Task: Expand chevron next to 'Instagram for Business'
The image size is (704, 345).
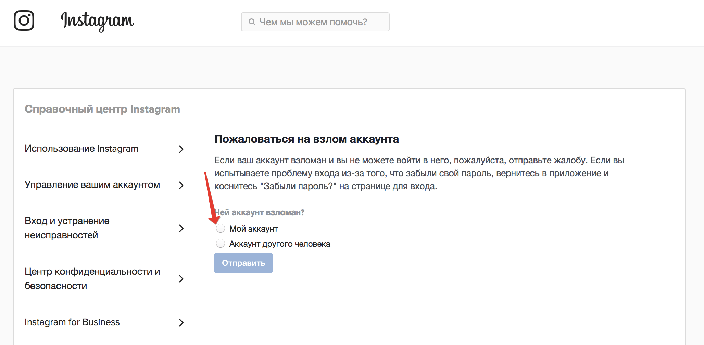Action: coord(181,322)
